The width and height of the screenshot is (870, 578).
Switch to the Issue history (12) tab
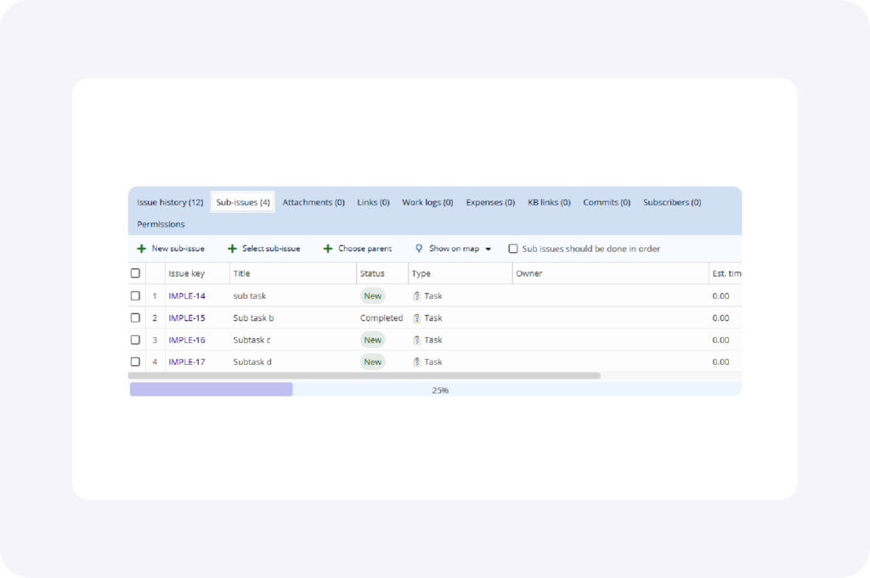point(170,202)
